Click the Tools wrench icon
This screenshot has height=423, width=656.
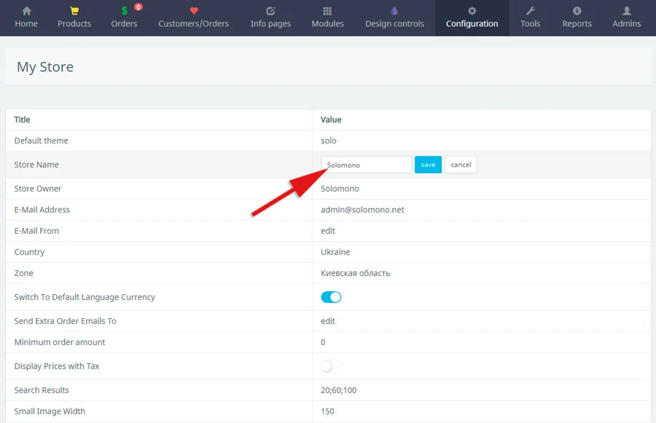click(530, 11)
